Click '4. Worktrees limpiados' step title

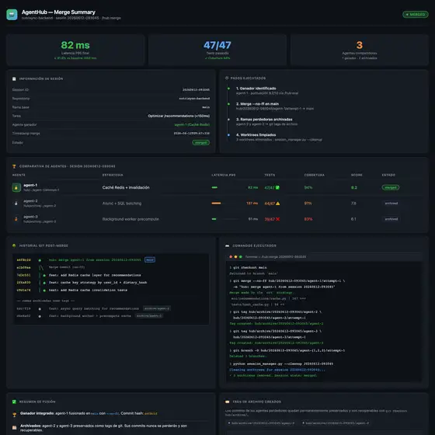click(256, 135)
